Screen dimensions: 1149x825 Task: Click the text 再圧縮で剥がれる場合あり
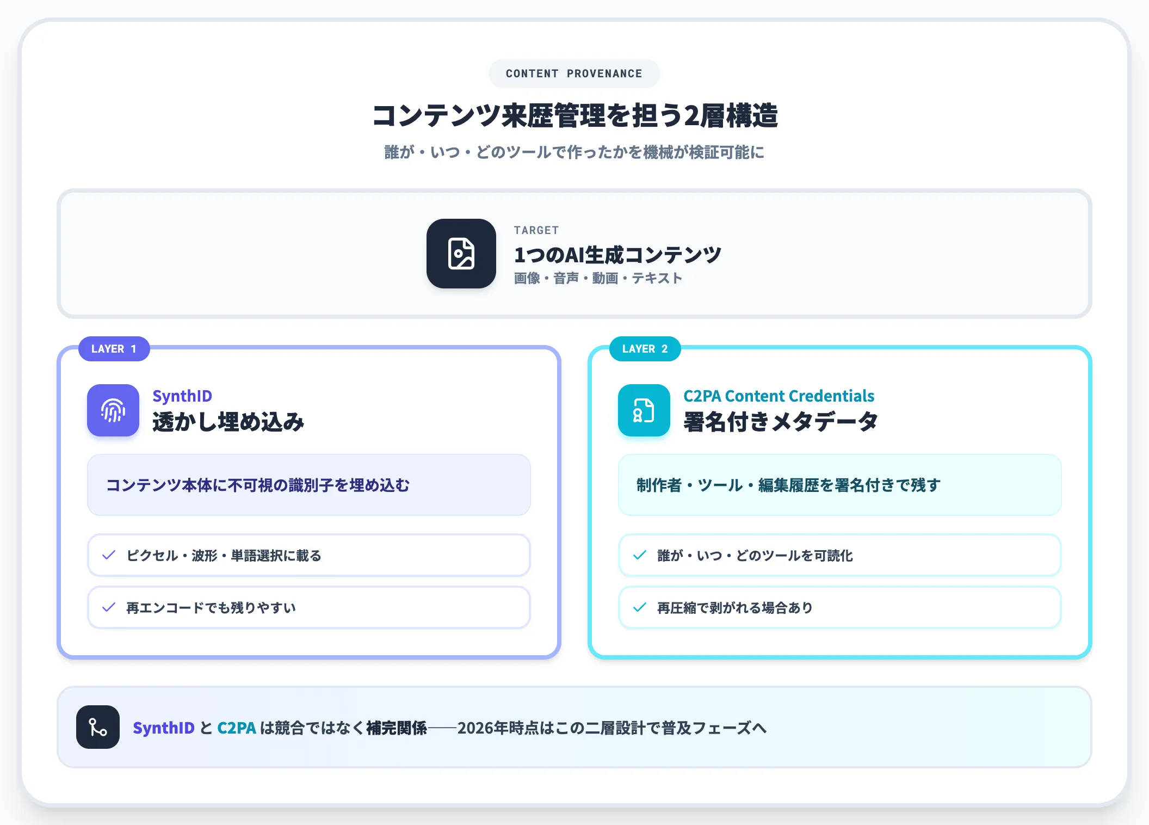click(x=735, y=607)
